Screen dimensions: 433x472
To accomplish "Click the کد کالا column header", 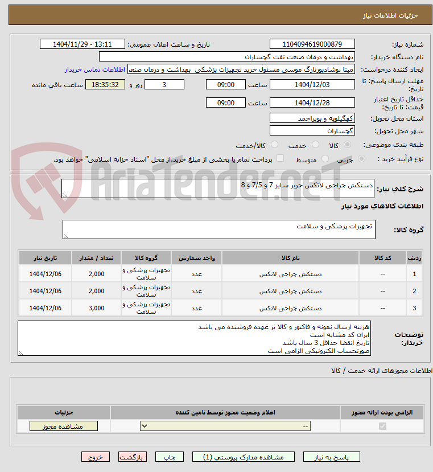I will 382,258.
